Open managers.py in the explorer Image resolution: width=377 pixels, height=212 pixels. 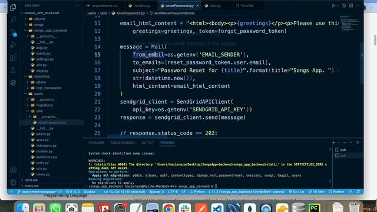pyautogui.click(x=46, y=145)
